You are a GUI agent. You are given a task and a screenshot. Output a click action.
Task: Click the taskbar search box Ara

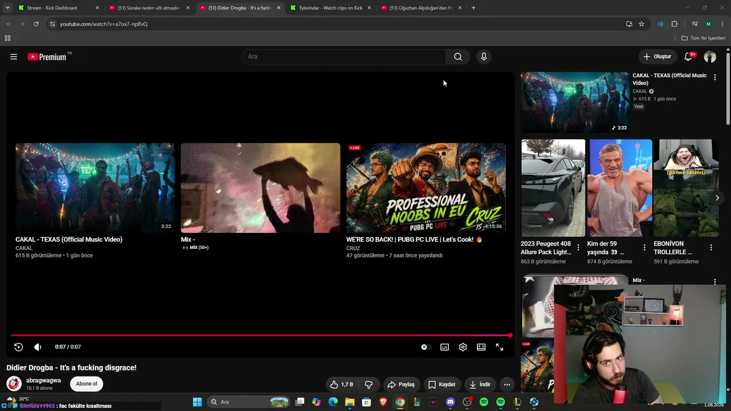coord(248,402)
